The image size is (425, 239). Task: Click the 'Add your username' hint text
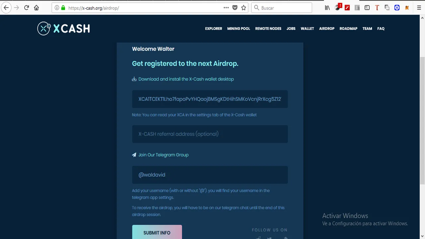pyautogui.click(x=201, y=194)
